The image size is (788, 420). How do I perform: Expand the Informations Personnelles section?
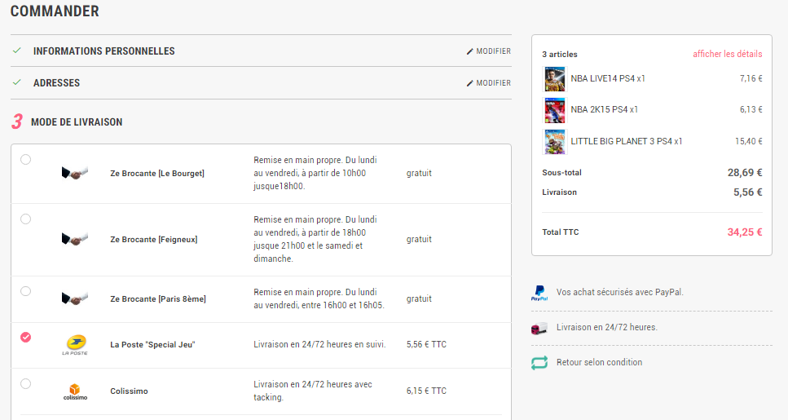pyautogui.click(x=103, y=51)
